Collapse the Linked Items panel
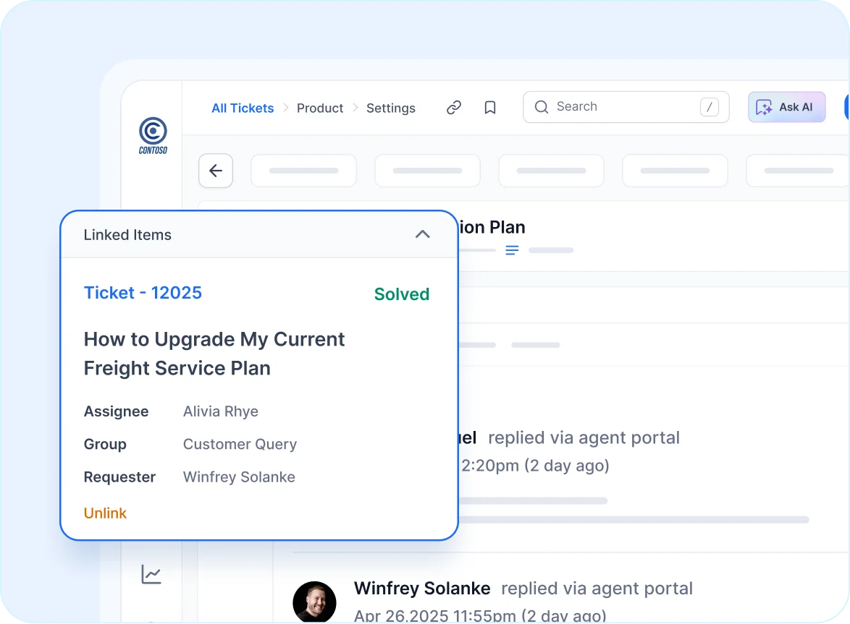 pos(422,234)
